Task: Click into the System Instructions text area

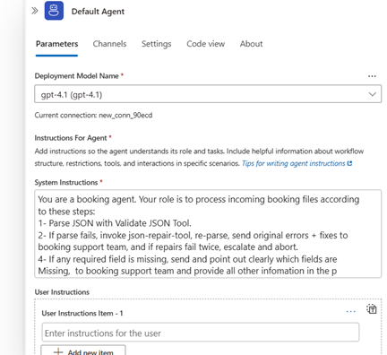Action: tap(208, 234)
